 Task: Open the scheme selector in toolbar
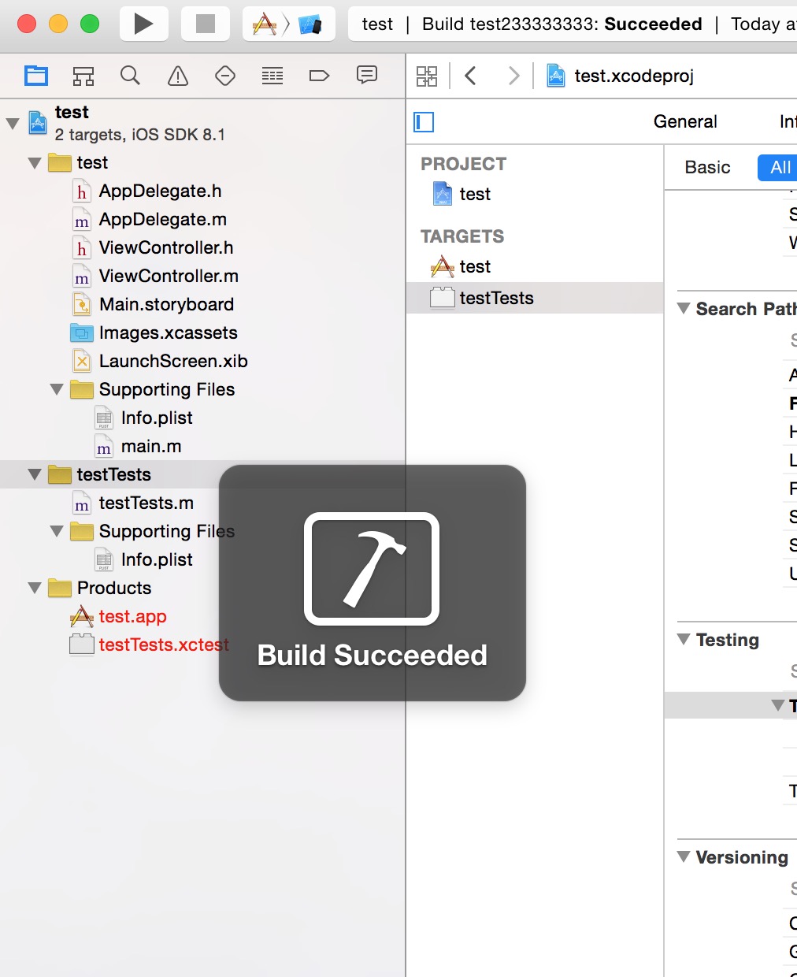pos(288,24)
